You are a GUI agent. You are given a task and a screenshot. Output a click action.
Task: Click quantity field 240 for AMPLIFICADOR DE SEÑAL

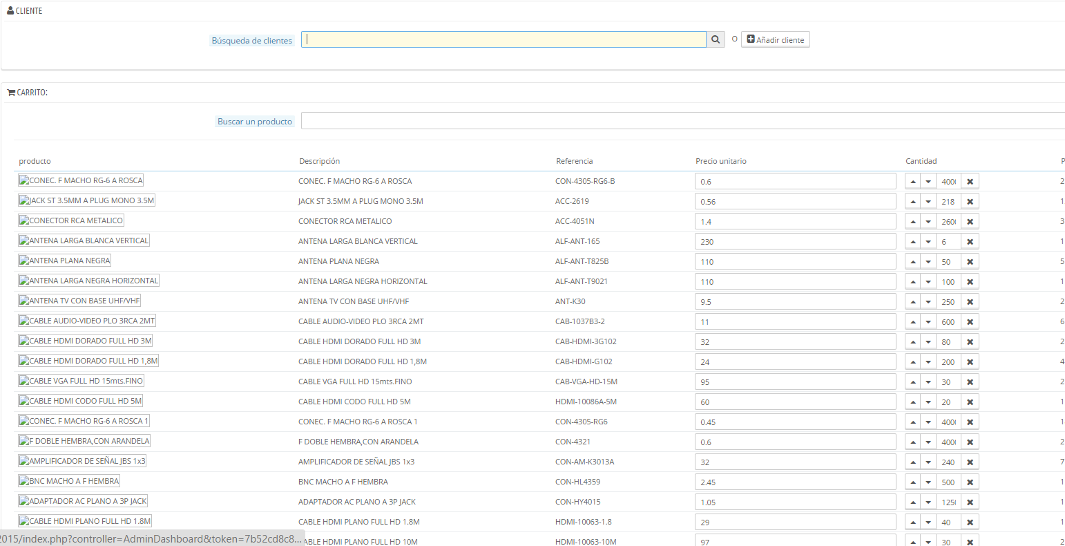click(x=949, y=462)
